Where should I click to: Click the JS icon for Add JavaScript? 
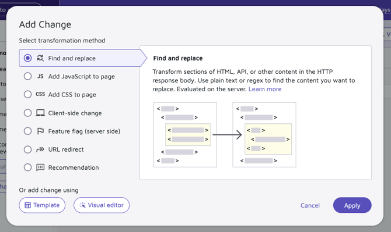click(x=40, y=76)
